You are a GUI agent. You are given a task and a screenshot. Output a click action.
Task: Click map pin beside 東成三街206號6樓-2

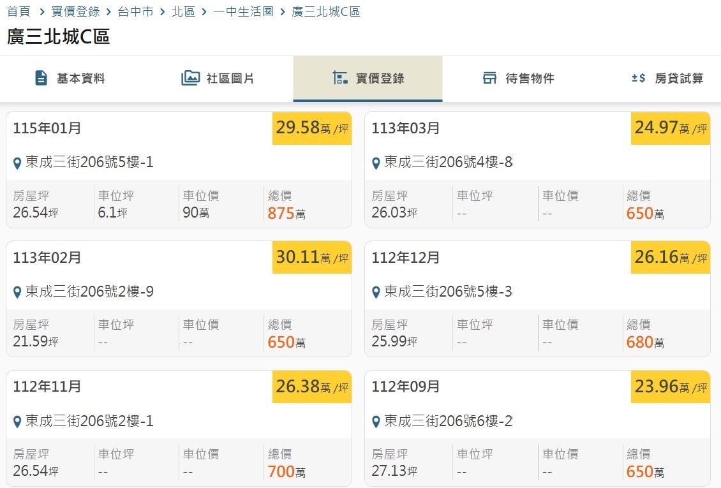click(376, 422)
